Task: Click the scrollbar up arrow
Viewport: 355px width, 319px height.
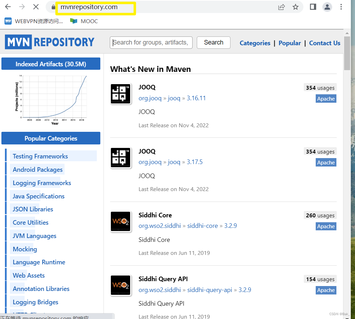Action: (347, 33)
